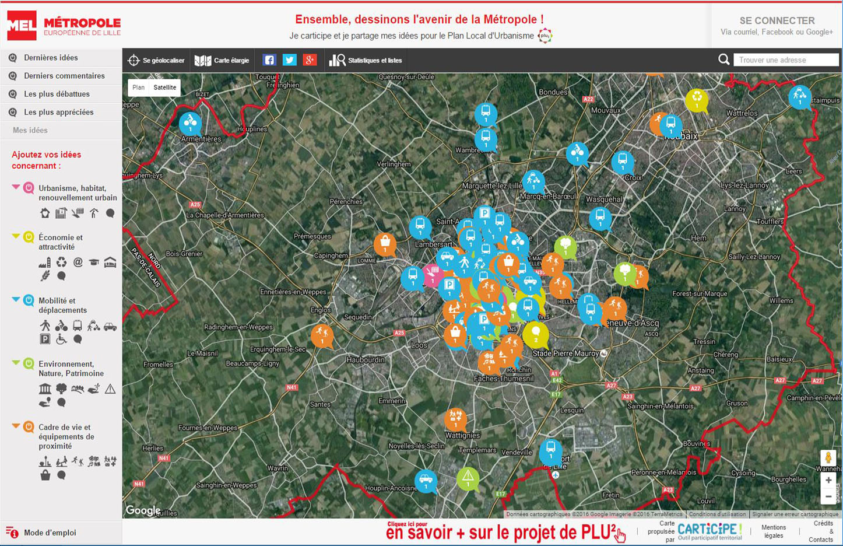Collapse the Urbanisme section with pink arrow

point(16,187)
